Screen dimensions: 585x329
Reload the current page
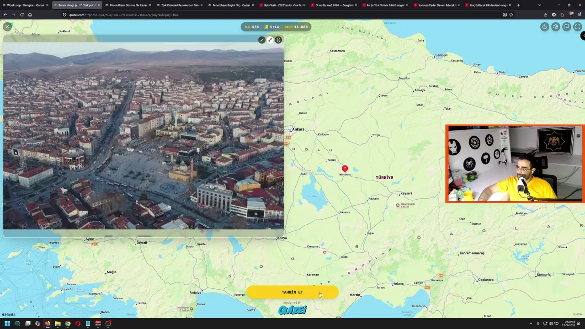(22, 15)
